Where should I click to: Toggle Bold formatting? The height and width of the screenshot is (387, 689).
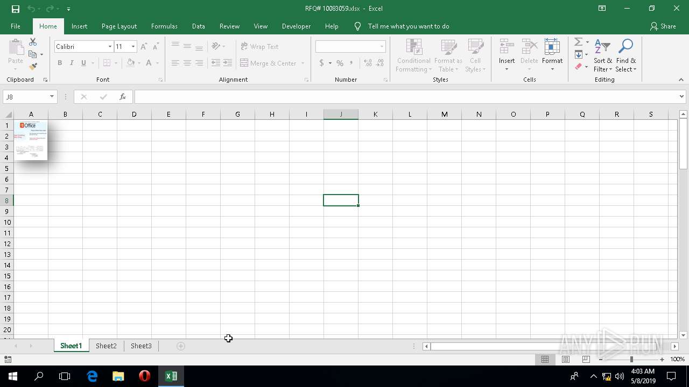coord(60,63)
